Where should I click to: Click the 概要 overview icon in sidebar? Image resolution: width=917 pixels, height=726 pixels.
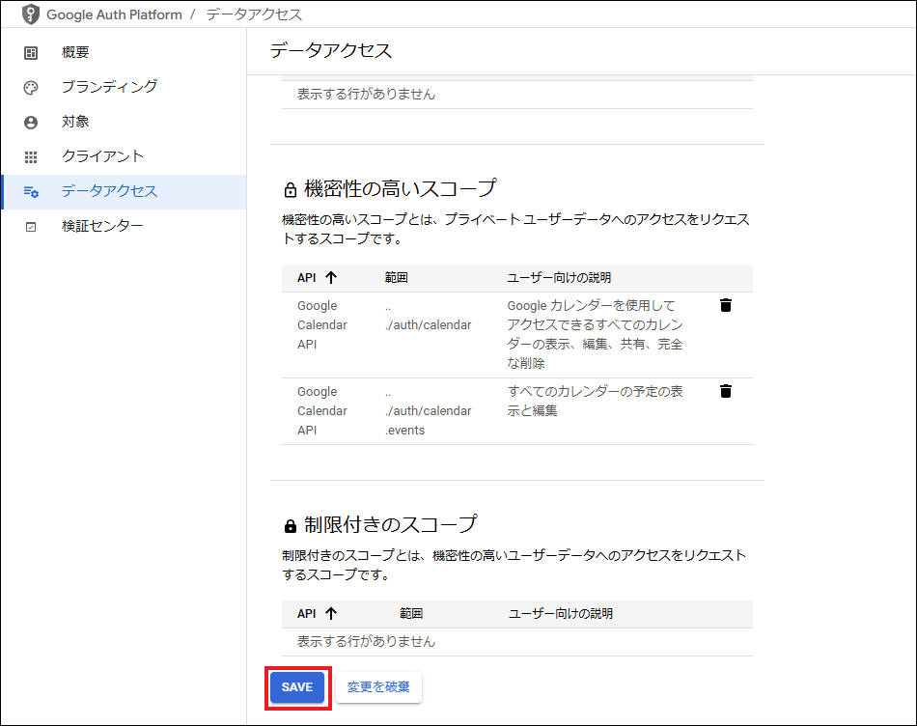[31, 53]
